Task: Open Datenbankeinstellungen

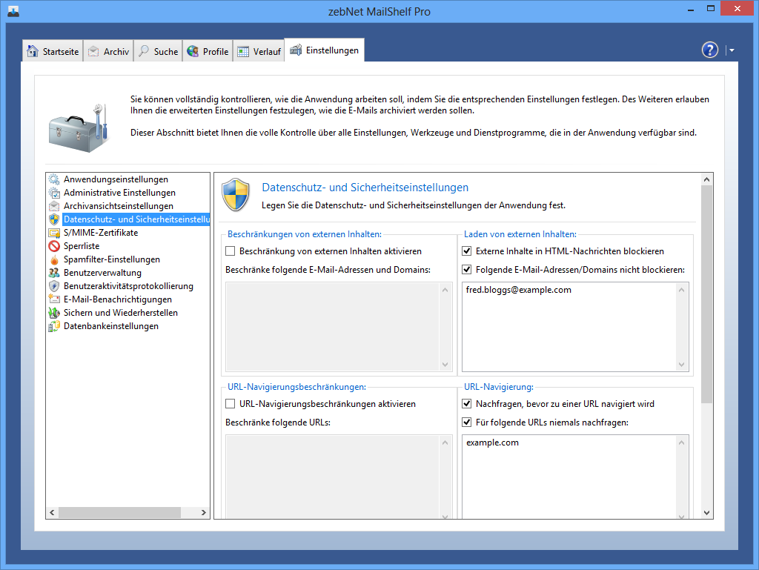Action: click(111, 326)
